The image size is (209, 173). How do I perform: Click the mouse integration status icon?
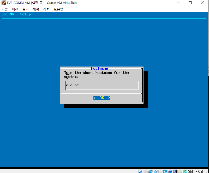[x=180, y=171]
